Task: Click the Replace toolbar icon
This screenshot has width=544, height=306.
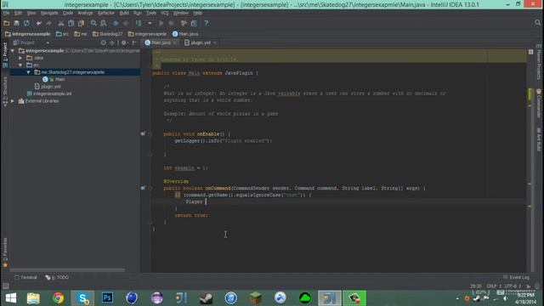Action: [x=104, y=23]
